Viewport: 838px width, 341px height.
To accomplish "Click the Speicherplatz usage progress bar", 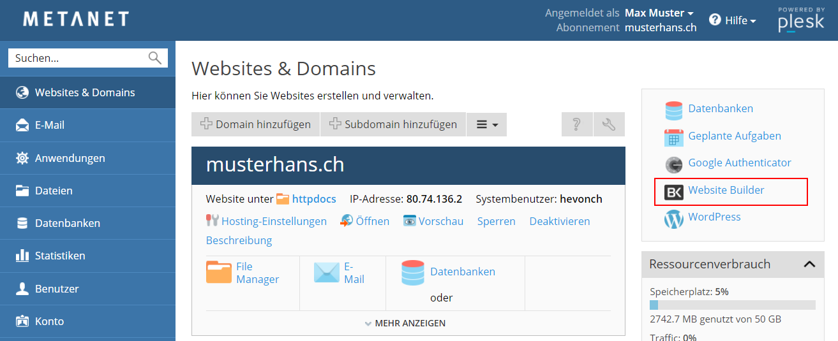I will 732,305.
